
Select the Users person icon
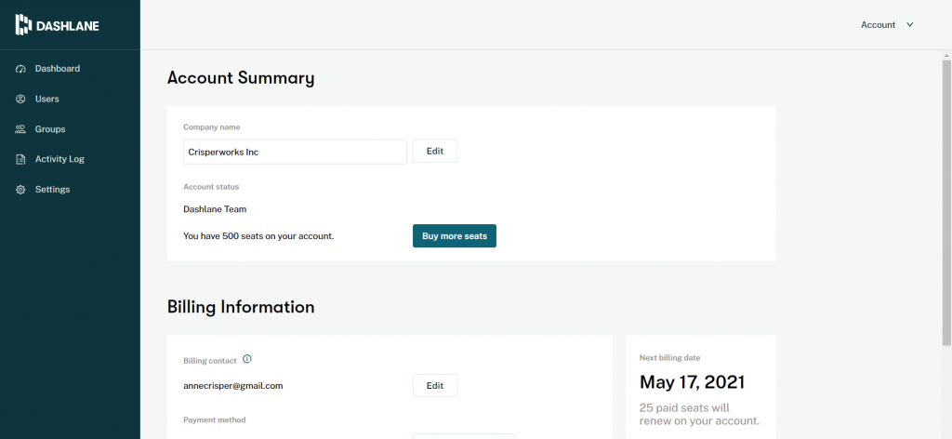[20, 99]
